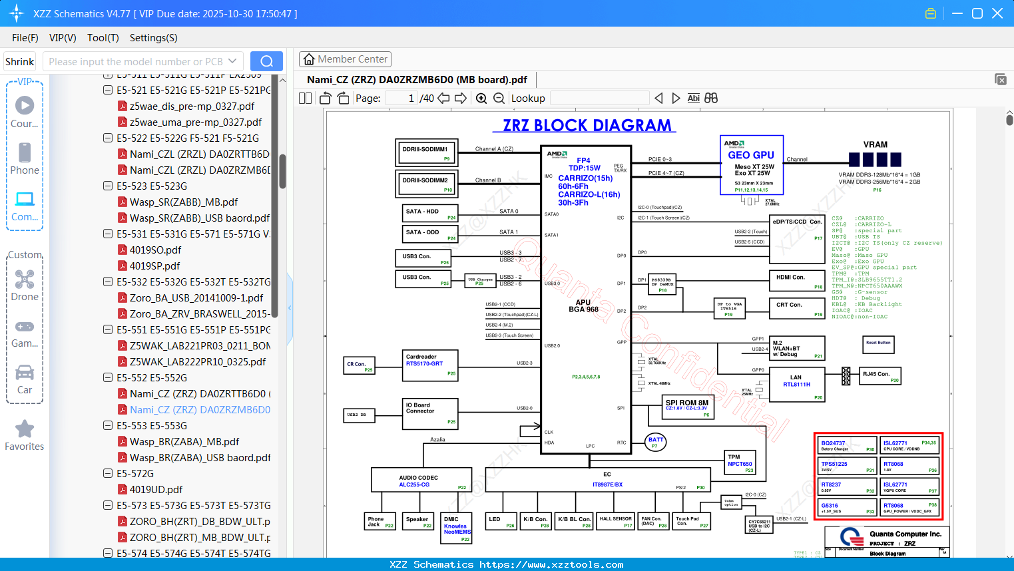Collapse the E5-531 E5-531G folder
Viewport: 1014px width, 571px height.
107,234
